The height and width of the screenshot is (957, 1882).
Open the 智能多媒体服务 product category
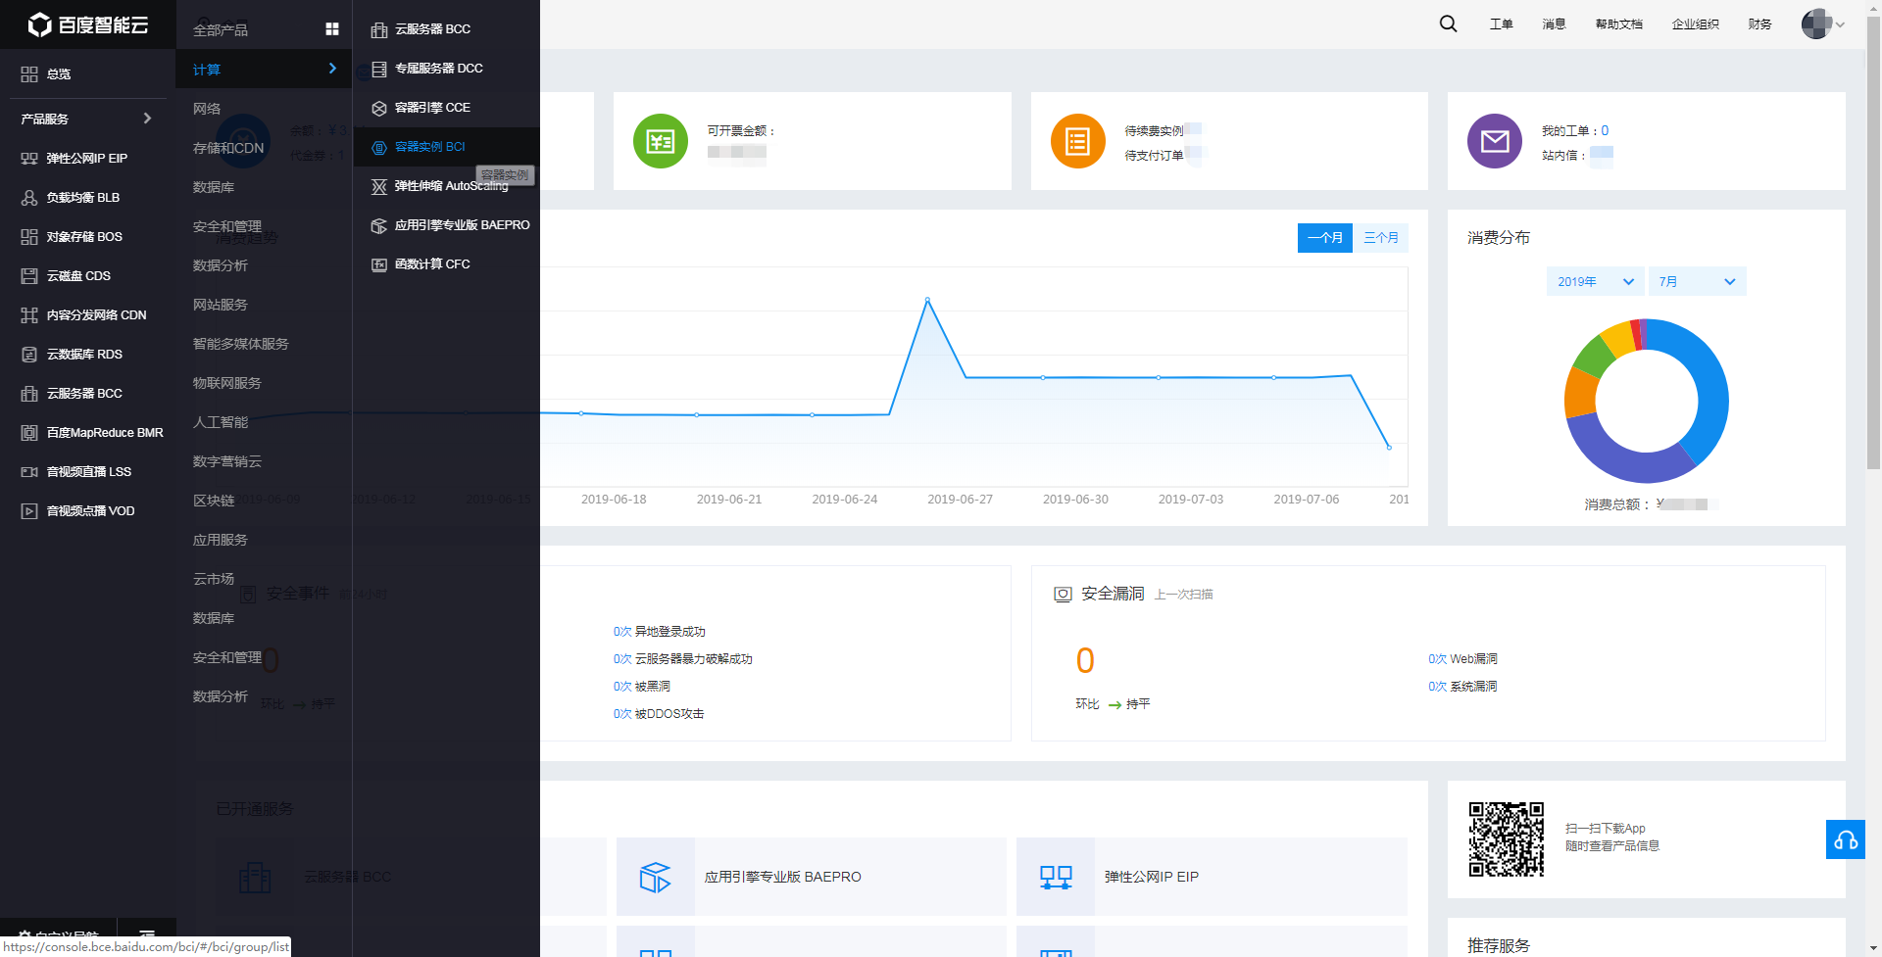point(241,344)
